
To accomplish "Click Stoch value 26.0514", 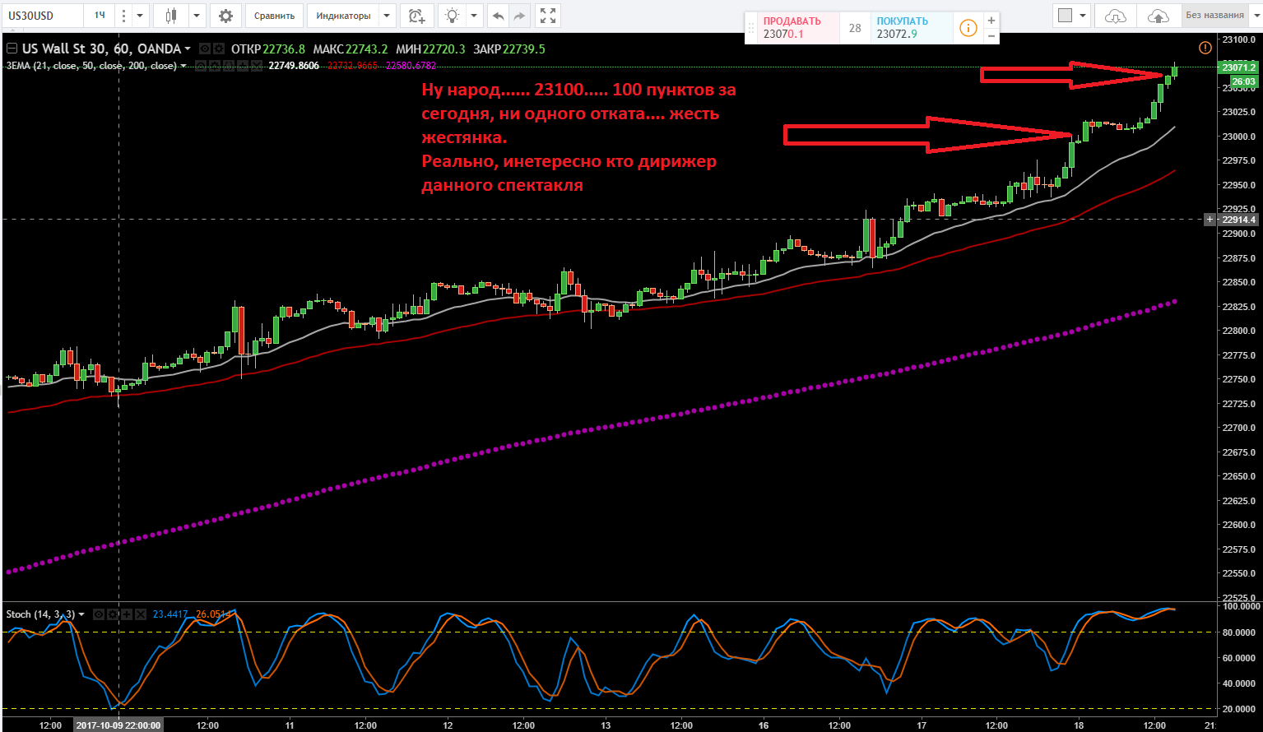I will pyautogui.click(x=212, y=614).
